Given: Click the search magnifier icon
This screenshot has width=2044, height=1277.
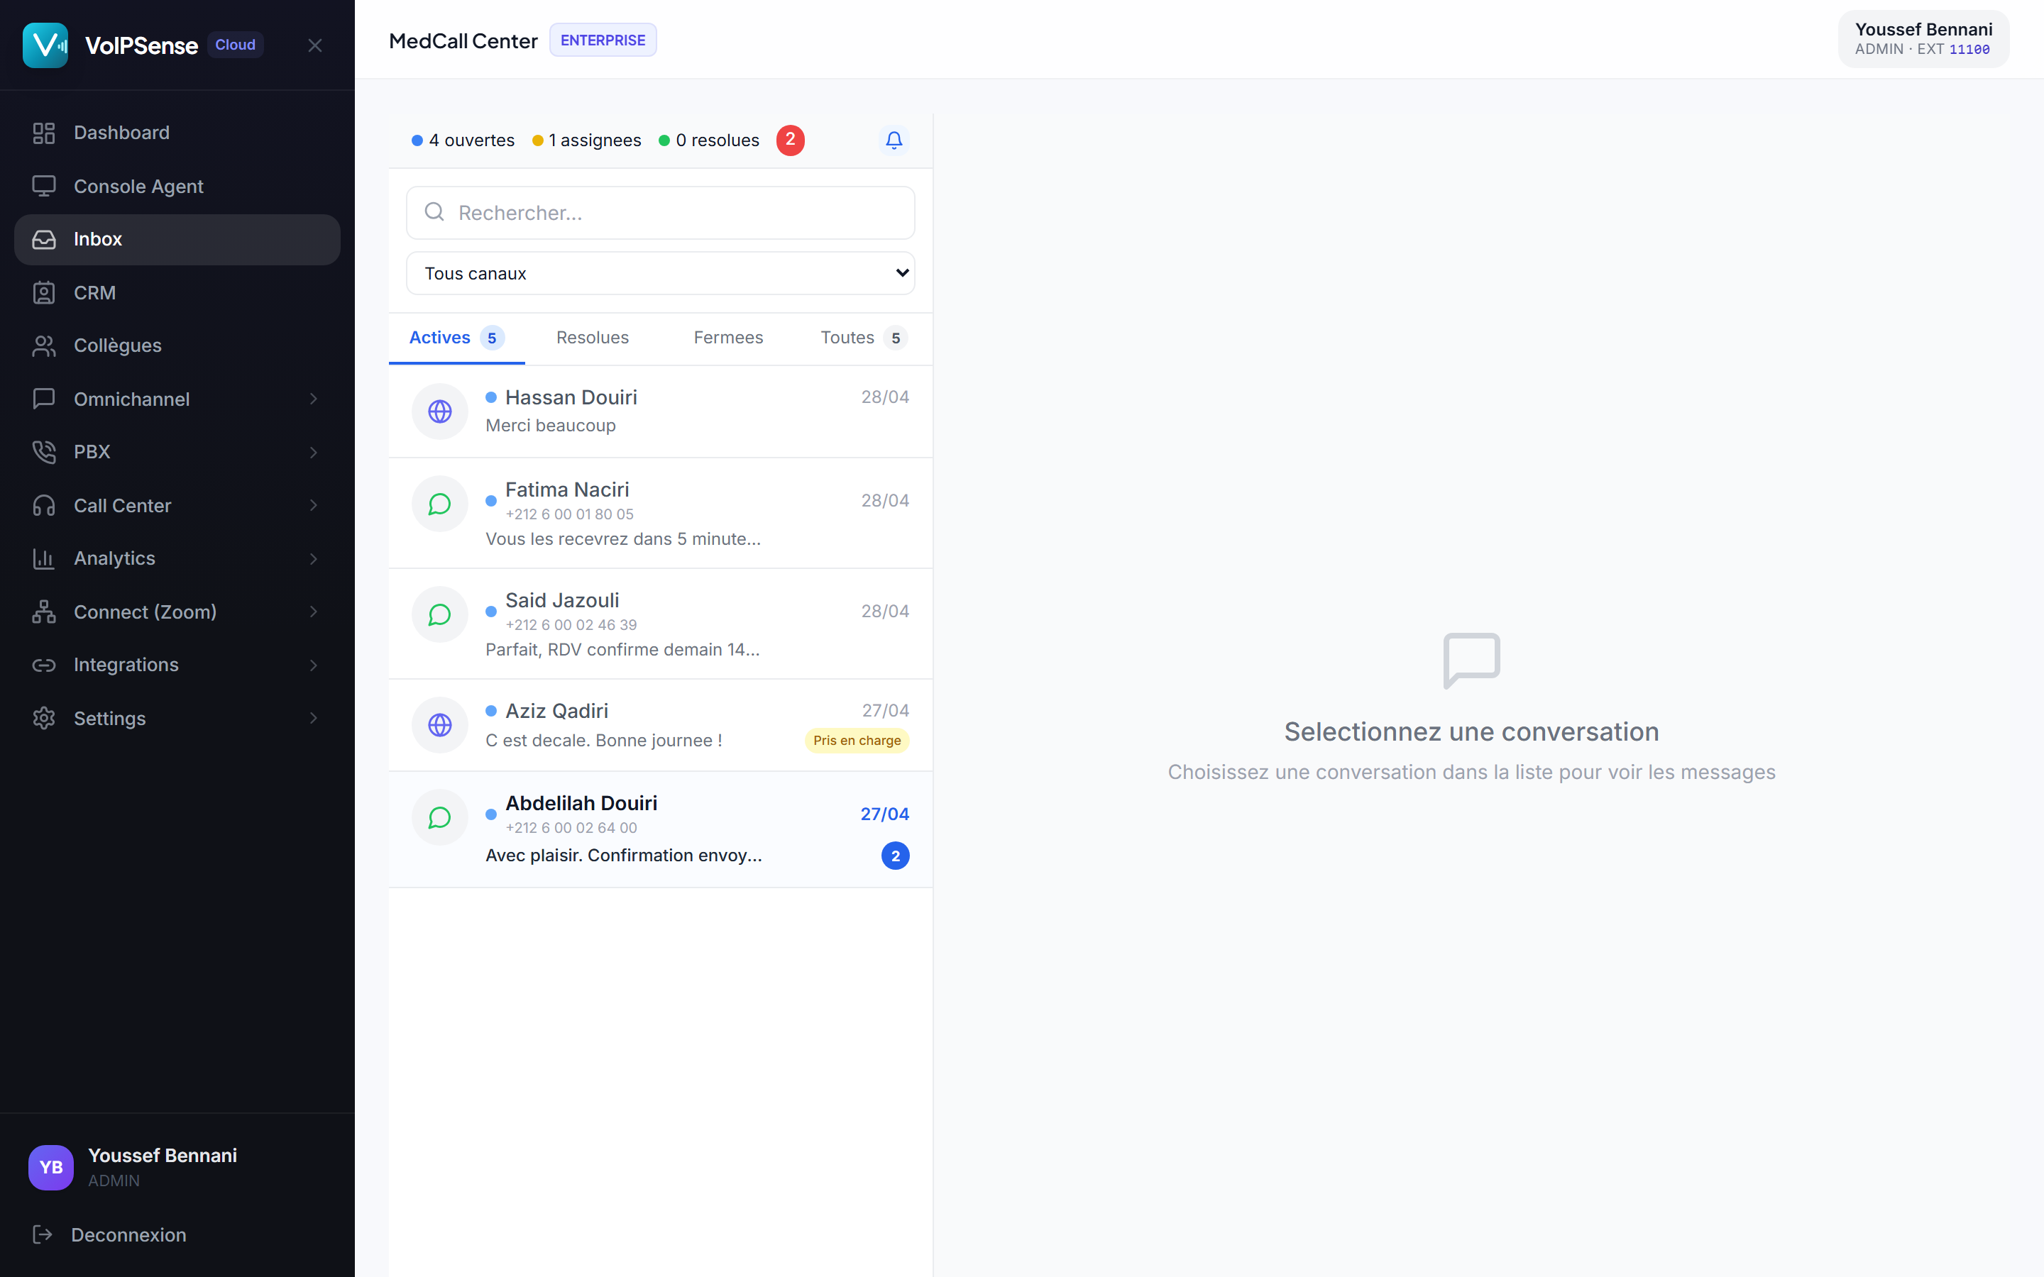Looking at the screenshot, I should pos(434,212).
